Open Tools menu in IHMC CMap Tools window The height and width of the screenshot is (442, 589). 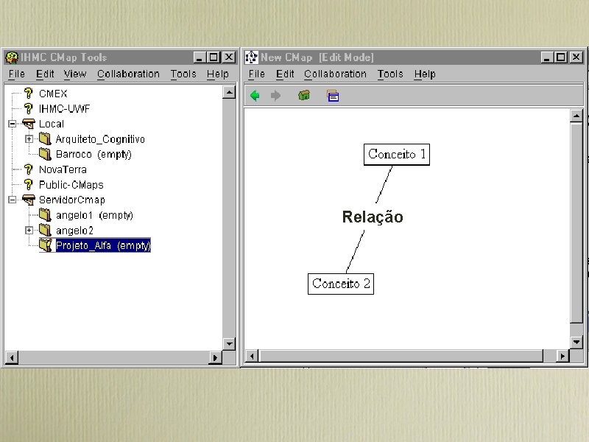click(x=183, y=74)
